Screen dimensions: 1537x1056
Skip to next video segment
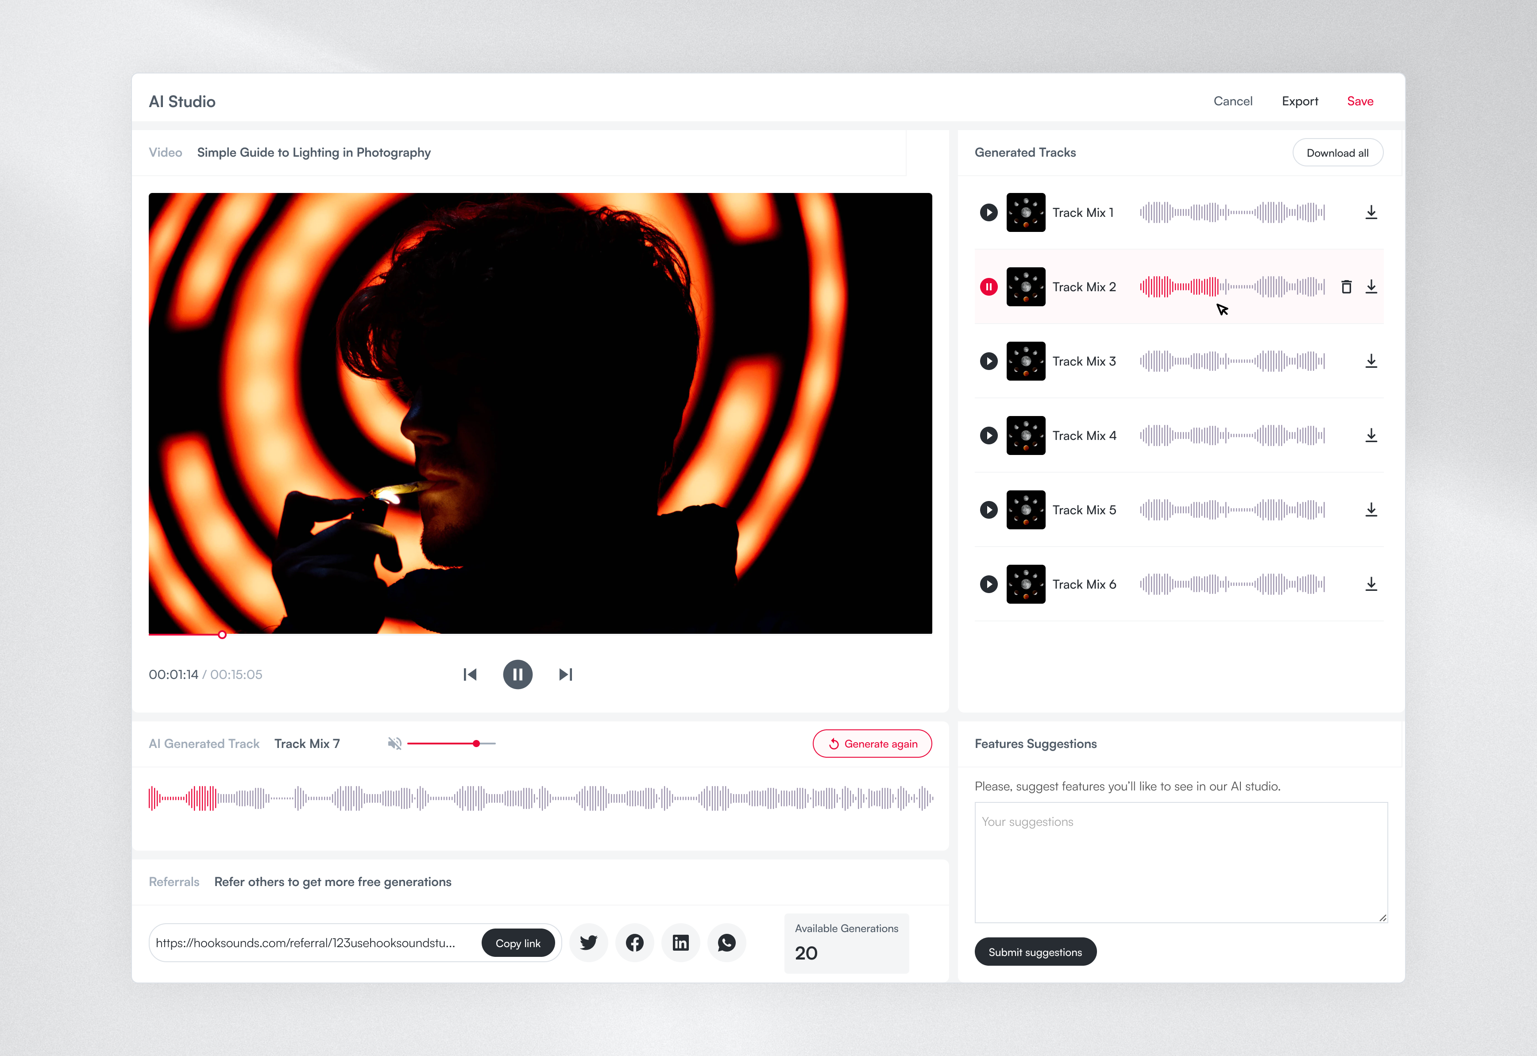pyautogui.click(x=566, y=674)
